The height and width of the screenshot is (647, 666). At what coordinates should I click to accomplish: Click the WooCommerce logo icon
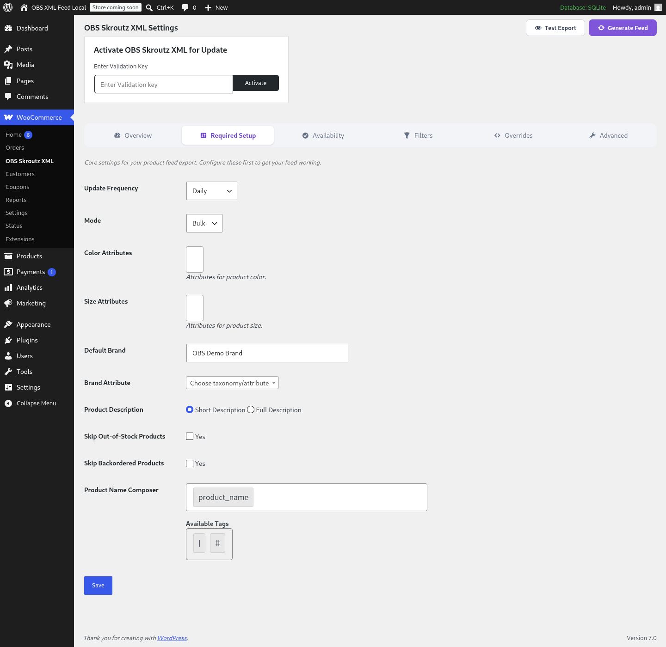click(x=8, y=117)
